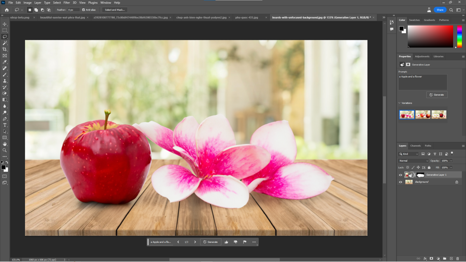Select the Rectangular Marquee tool
The image size is (466, 262).
point(5,30)
